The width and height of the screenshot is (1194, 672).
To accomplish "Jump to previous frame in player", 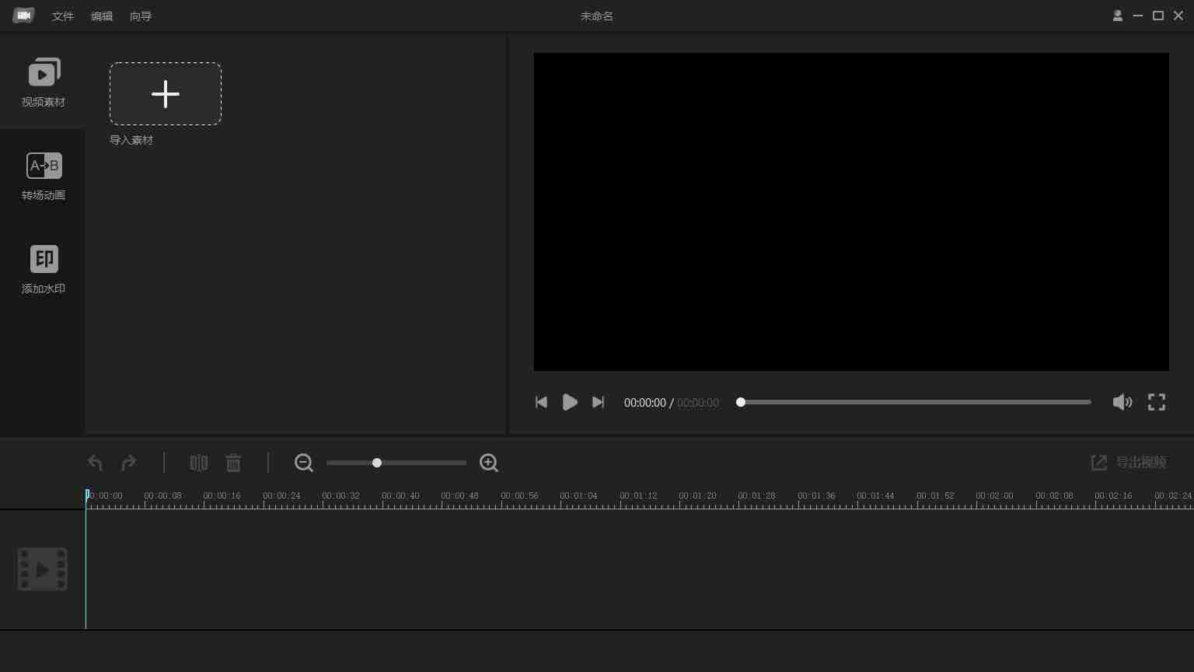I will pos(542,402).
